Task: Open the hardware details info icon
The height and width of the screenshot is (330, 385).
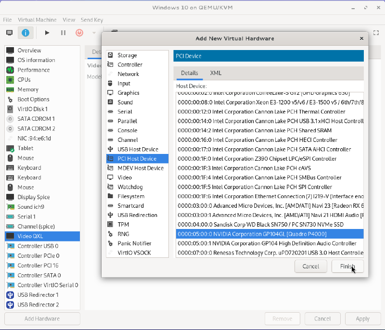Action: tap(26, 33)
